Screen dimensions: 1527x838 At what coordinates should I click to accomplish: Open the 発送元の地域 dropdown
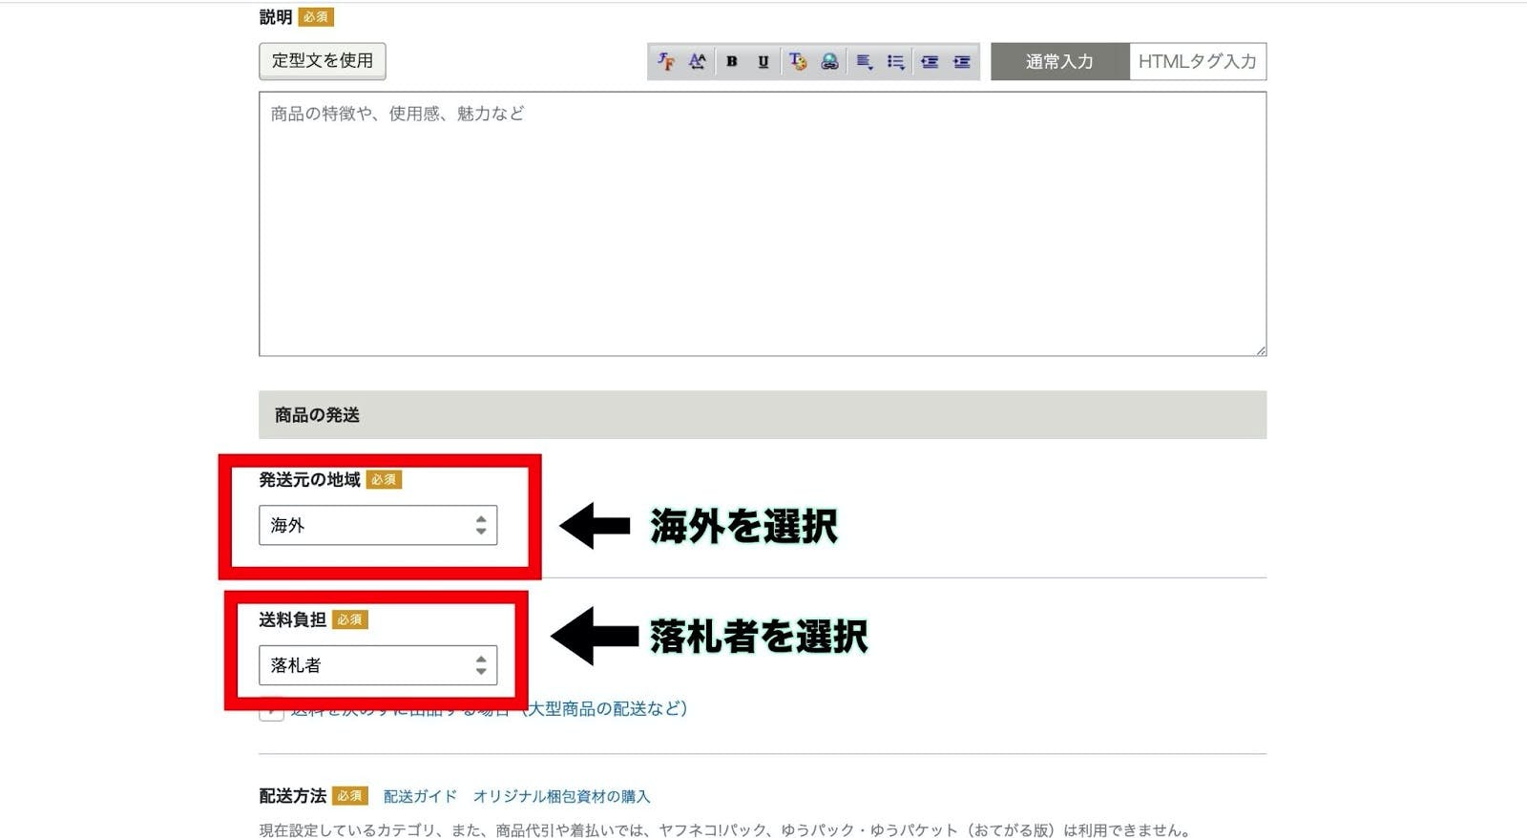click(x=378, y=525)
